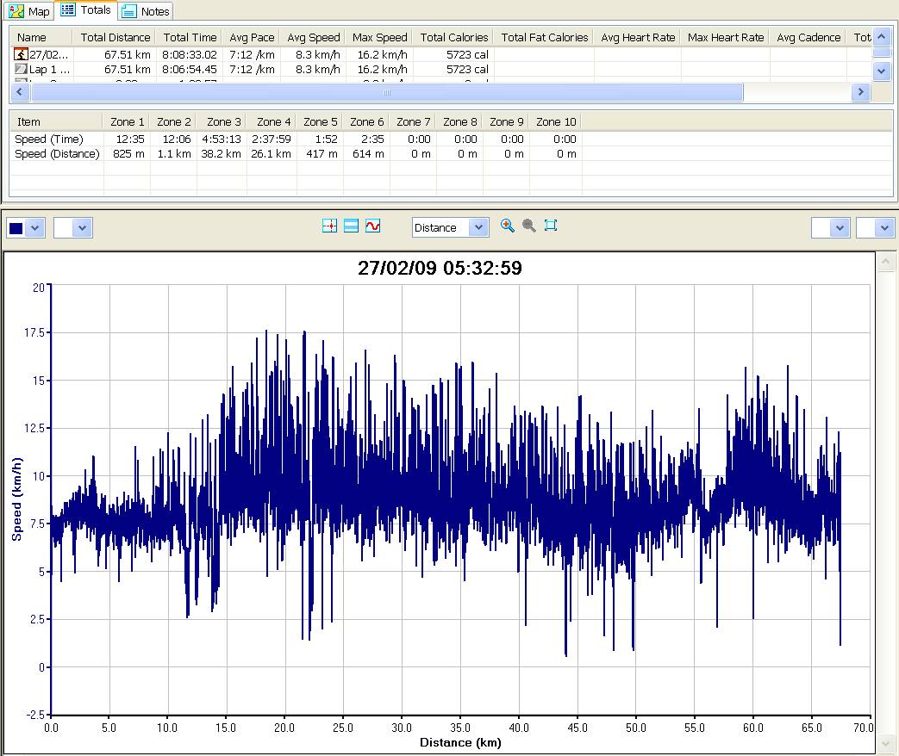This screenshot has width=899, height=756.
Task: Toggle the horizontal zone bands icon
Action: click(351, 226)
